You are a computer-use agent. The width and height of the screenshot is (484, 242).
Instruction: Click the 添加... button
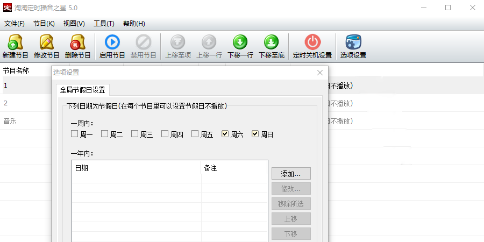291,174
